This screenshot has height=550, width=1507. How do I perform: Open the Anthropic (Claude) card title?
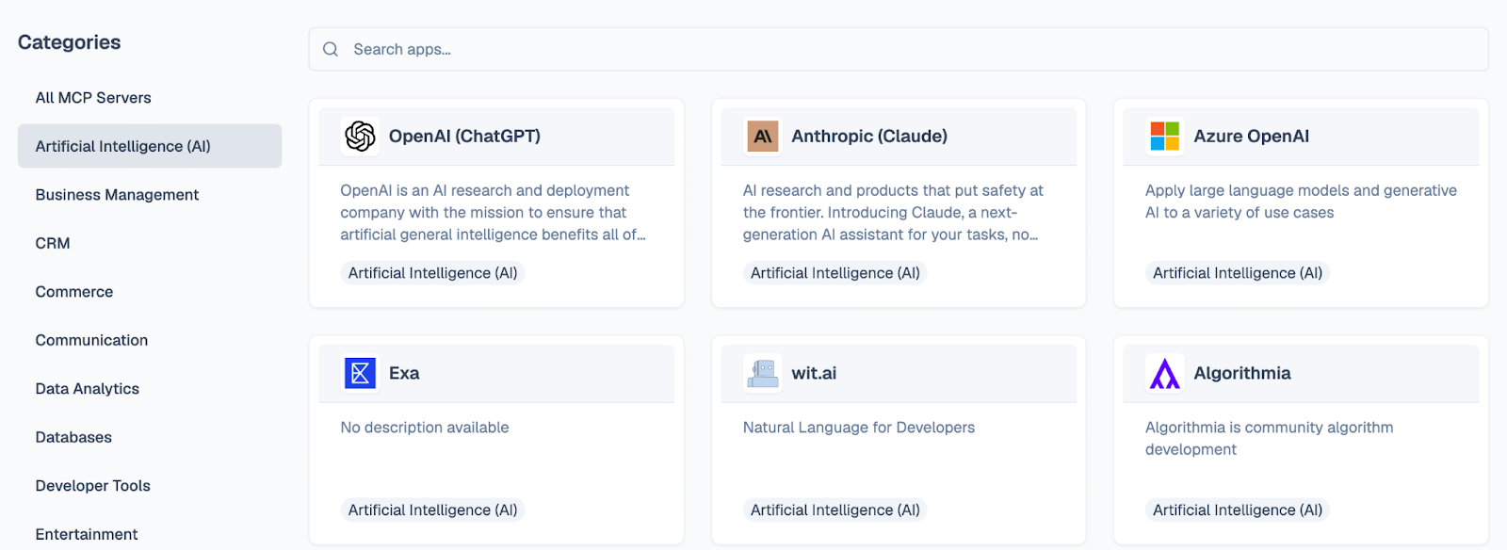(869, 137)
